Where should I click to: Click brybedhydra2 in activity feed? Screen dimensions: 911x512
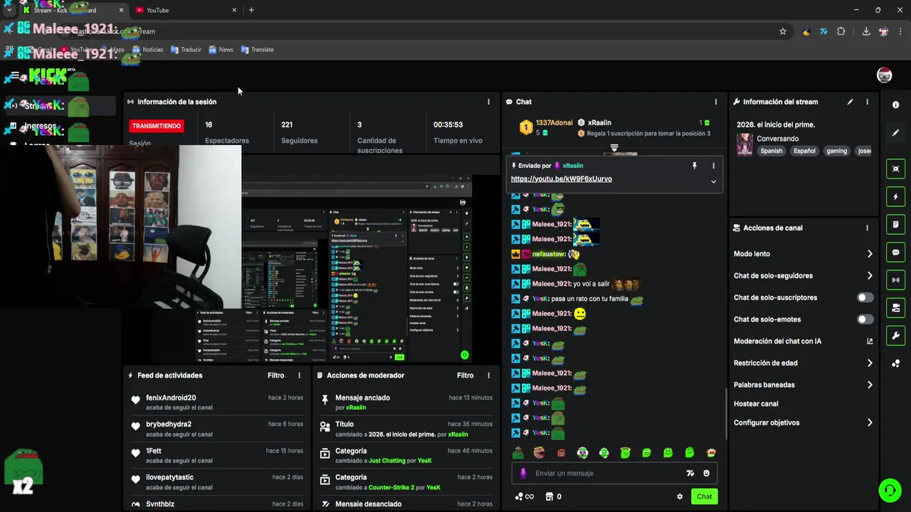point(169,425)
